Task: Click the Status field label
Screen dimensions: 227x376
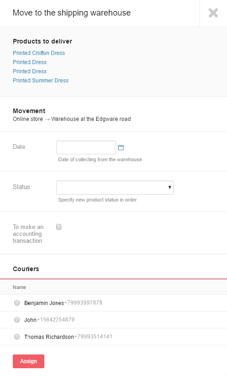Action: coord(22,187)
